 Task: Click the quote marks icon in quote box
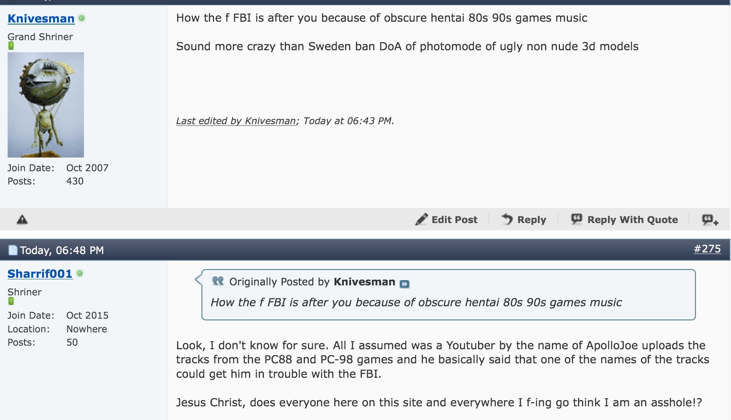click(x=218, y=281)
